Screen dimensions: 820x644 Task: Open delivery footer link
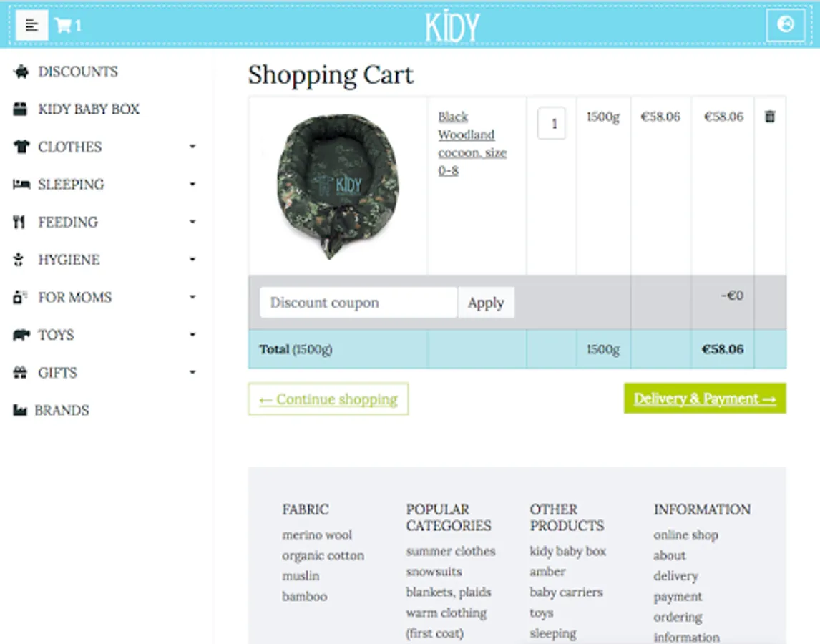(675, 576)
